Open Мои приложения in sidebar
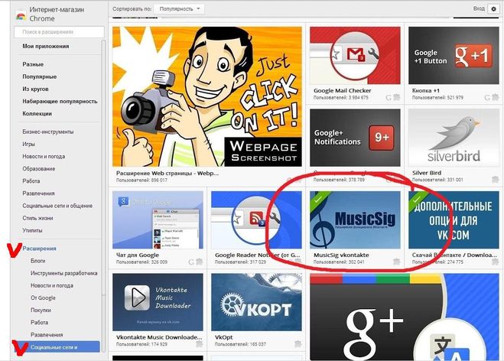Image resolution: width=504 pixels, height=361 pixels. 46,47
